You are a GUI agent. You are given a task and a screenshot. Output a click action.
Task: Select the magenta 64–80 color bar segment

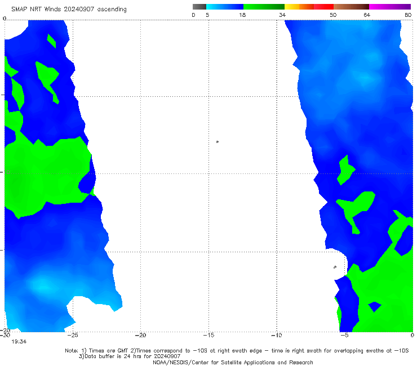pos(390,7)
